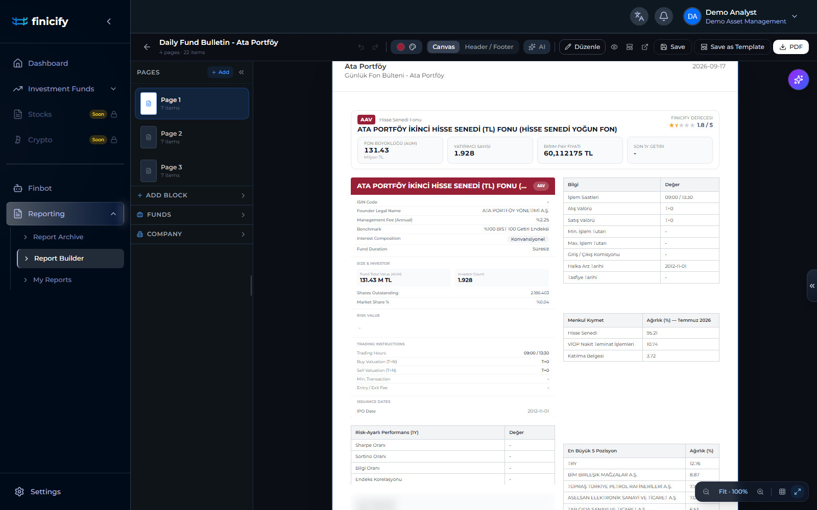817x510 pixels.
Task: Open the color palette theme icon
Action: [x=413, y=47]
